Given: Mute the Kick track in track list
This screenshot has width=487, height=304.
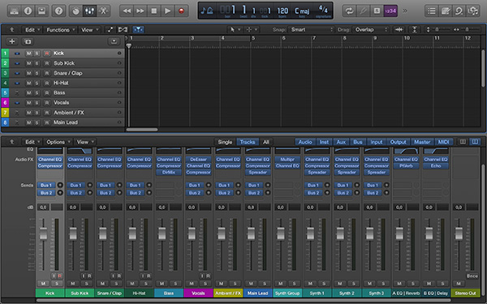Looking at the screenshot, I should (x=29, y=54).
